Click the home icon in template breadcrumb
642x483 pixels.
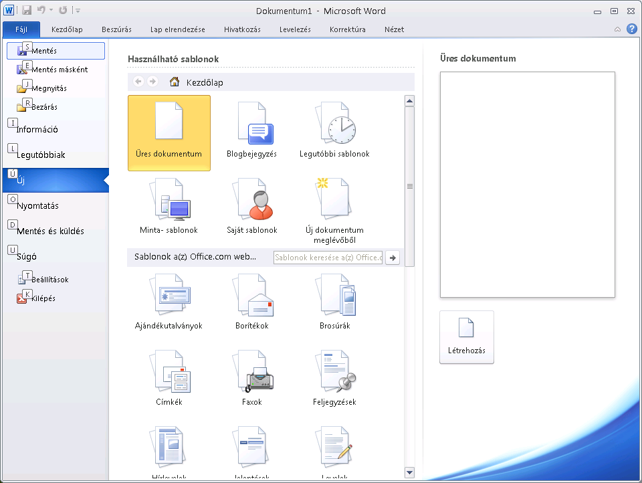tap(175, 82)
